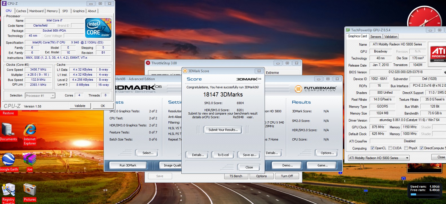Click the Intel Core i7 logo in CPU-Z

[98, 28]
